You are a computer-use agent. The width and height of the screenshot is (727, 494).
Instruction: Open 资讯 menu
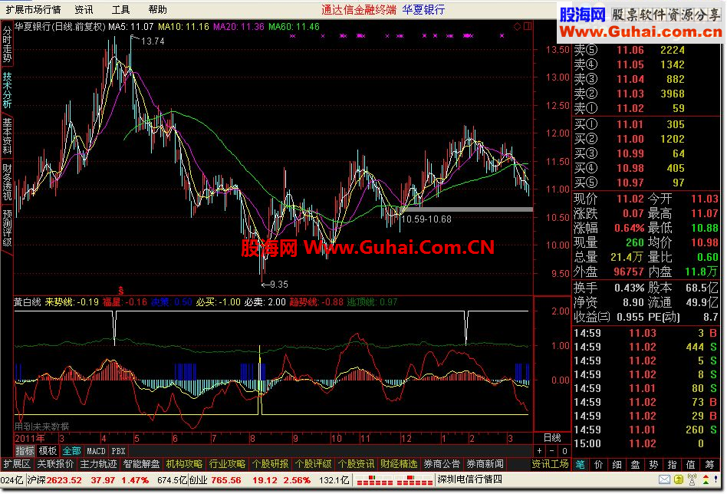coord(84,10)
